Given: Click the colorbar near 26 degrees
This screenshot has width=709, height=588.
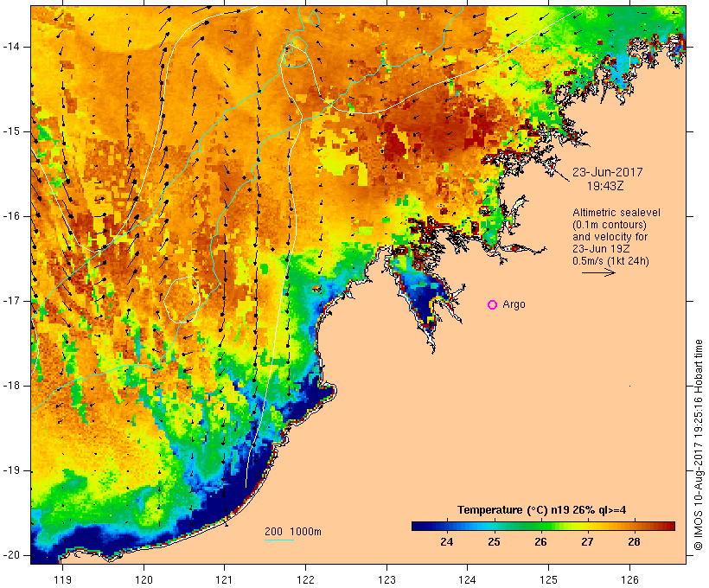Looking at the screenshot, I should point(540,526).
